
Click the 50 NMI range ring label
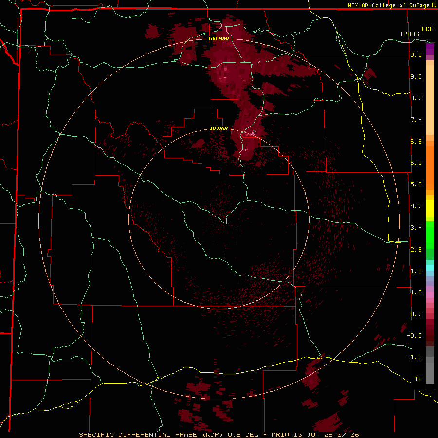tap(219, 128)
